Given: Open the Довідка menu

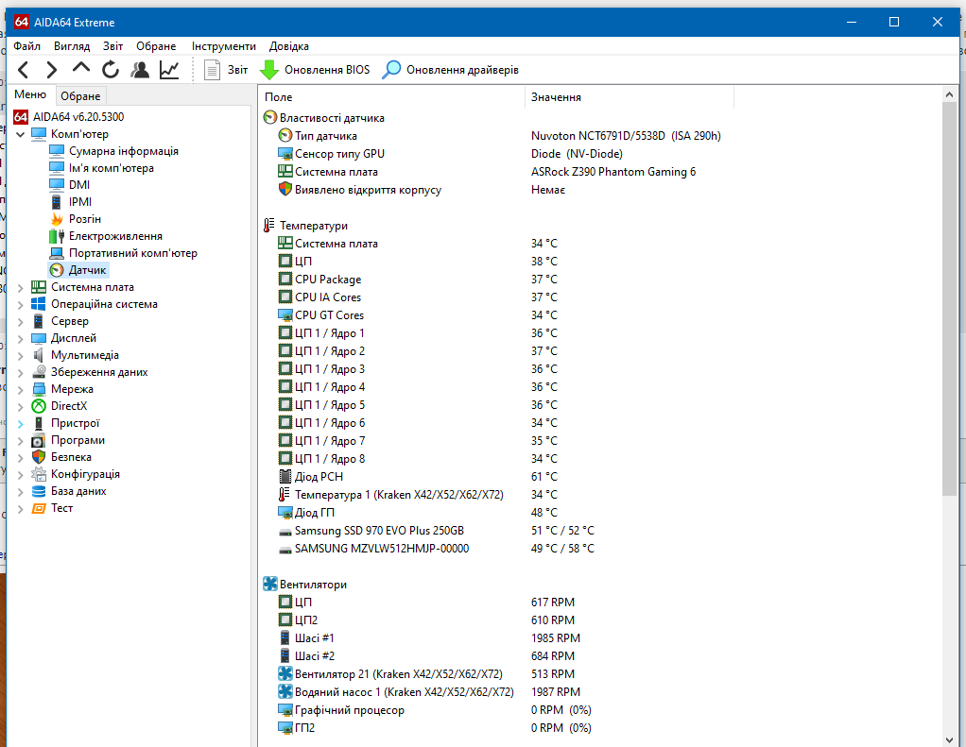Looking at the screenshot, I should (289, 46).
